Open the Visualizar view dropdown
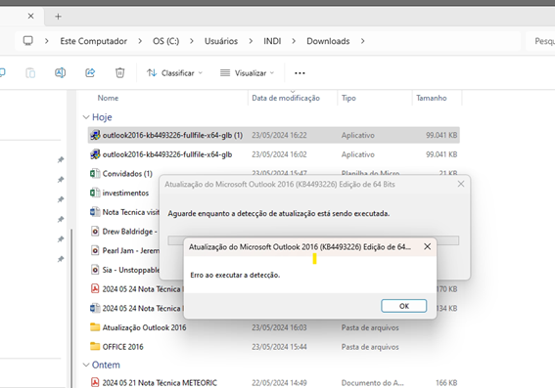The image size is (555, 388). click(x=247, y=73)
